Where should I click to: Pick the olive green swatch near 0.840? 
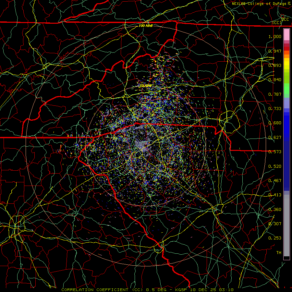(286, 78)
